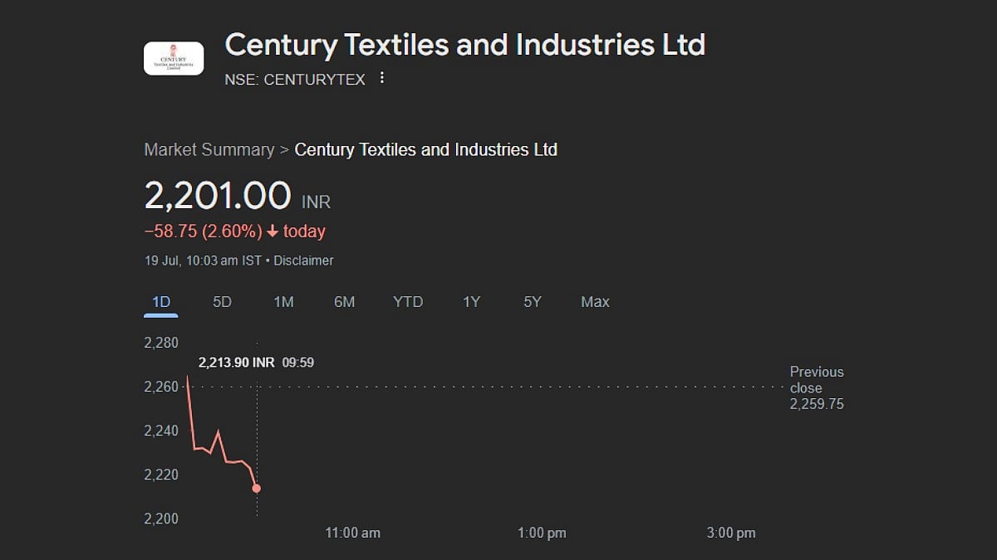997x560 pixels.
Task: Click the company name heading
Action: pyautogui.click(x=464, y=45)
